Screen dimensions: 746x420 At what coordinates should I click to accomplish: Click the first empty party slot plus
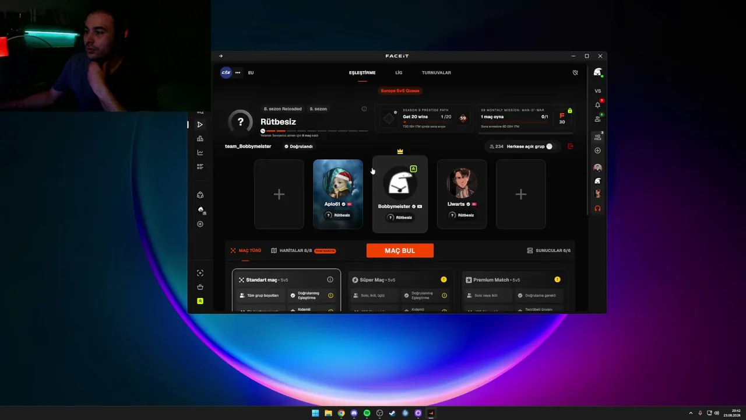[x=279, y=194]
